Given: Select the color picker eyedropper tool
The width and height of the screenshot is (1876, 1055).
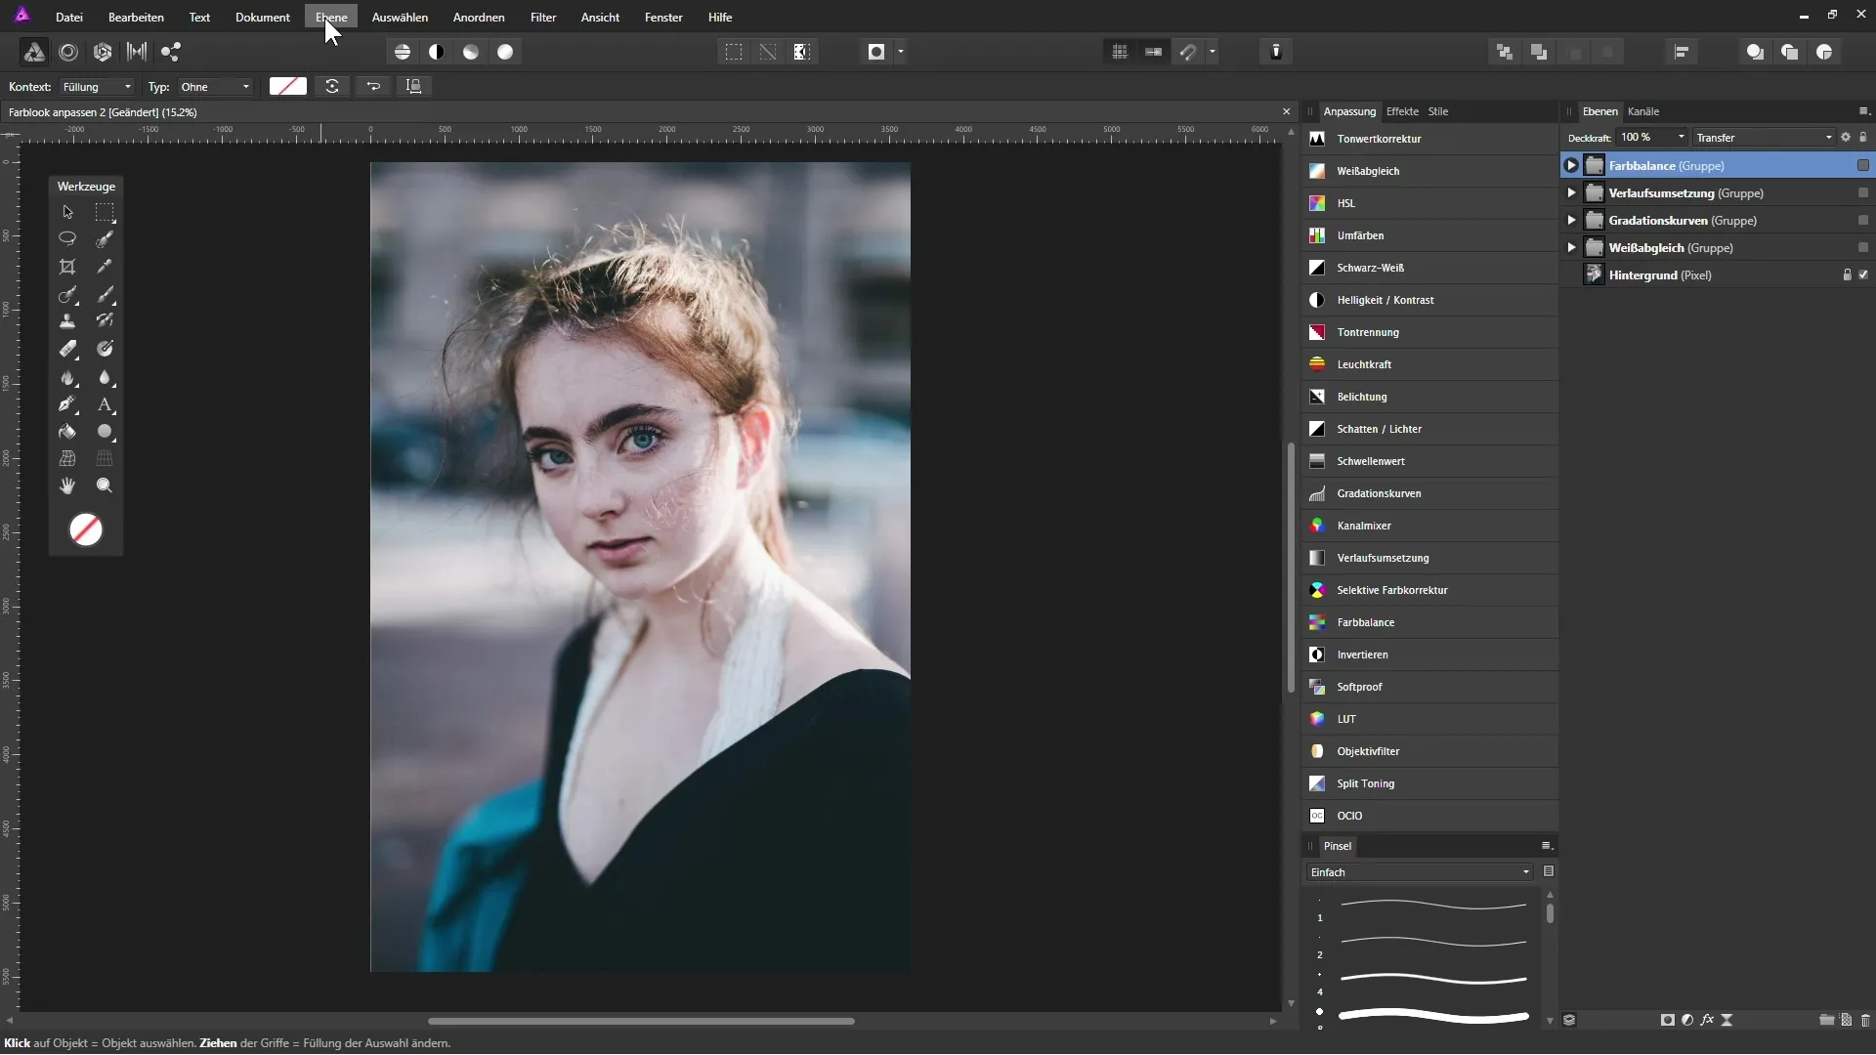Looking at the screenshot, I should pyautogui.click(x=105, y=267).
